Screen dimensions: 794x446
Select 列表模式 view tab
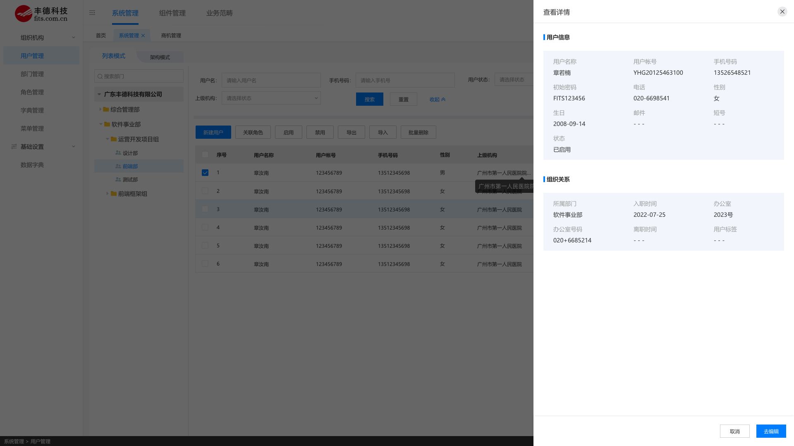114,56
